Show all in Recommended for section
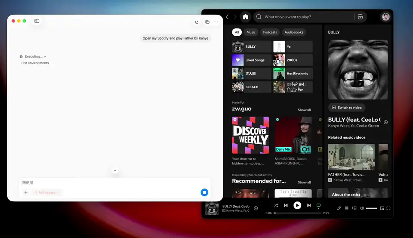413x238 pixels. 304,182
